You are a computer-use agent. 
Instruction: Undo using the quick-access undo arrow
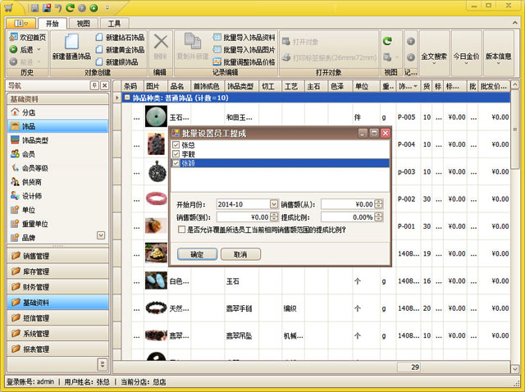[58, 7]
